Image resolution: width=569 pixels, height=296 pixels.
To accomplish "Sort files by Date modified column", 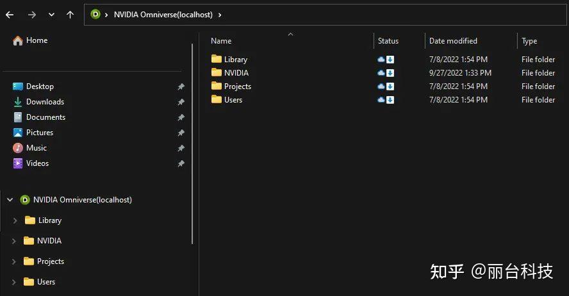I will point(453,41).
